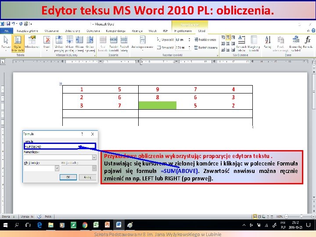Viewport: 316px width, 237px height.
Task: Select align middle left alignment button
Action: [223, 43]
